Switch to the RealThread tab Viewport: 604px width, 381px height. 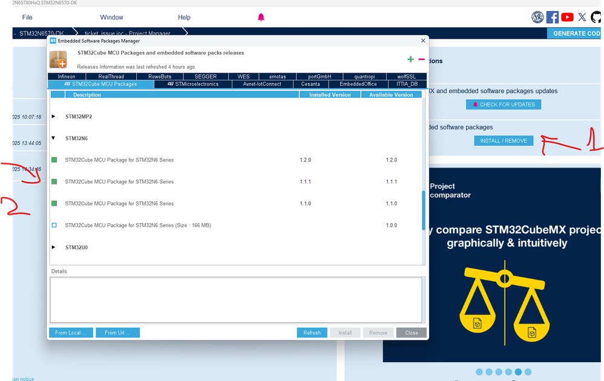111,77
